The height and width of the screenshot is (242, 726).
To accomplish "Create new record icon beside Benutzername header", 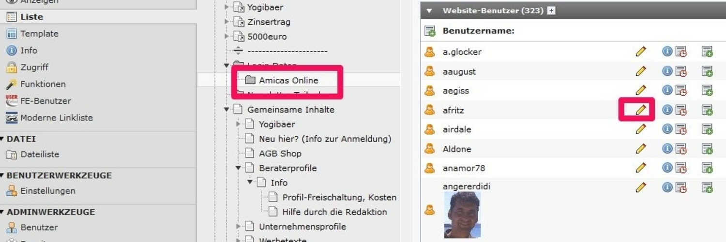I will tap(430, 31).
